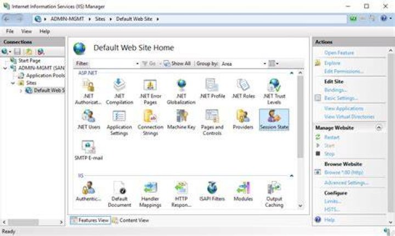Viewport: 395px width, 236px height.
Task: Select the .NET Users icon
Action: point(88,120)
